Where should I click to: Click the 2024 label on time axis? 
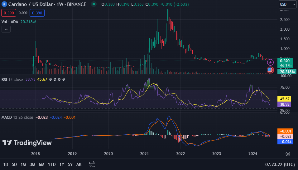tap(253, 154)
